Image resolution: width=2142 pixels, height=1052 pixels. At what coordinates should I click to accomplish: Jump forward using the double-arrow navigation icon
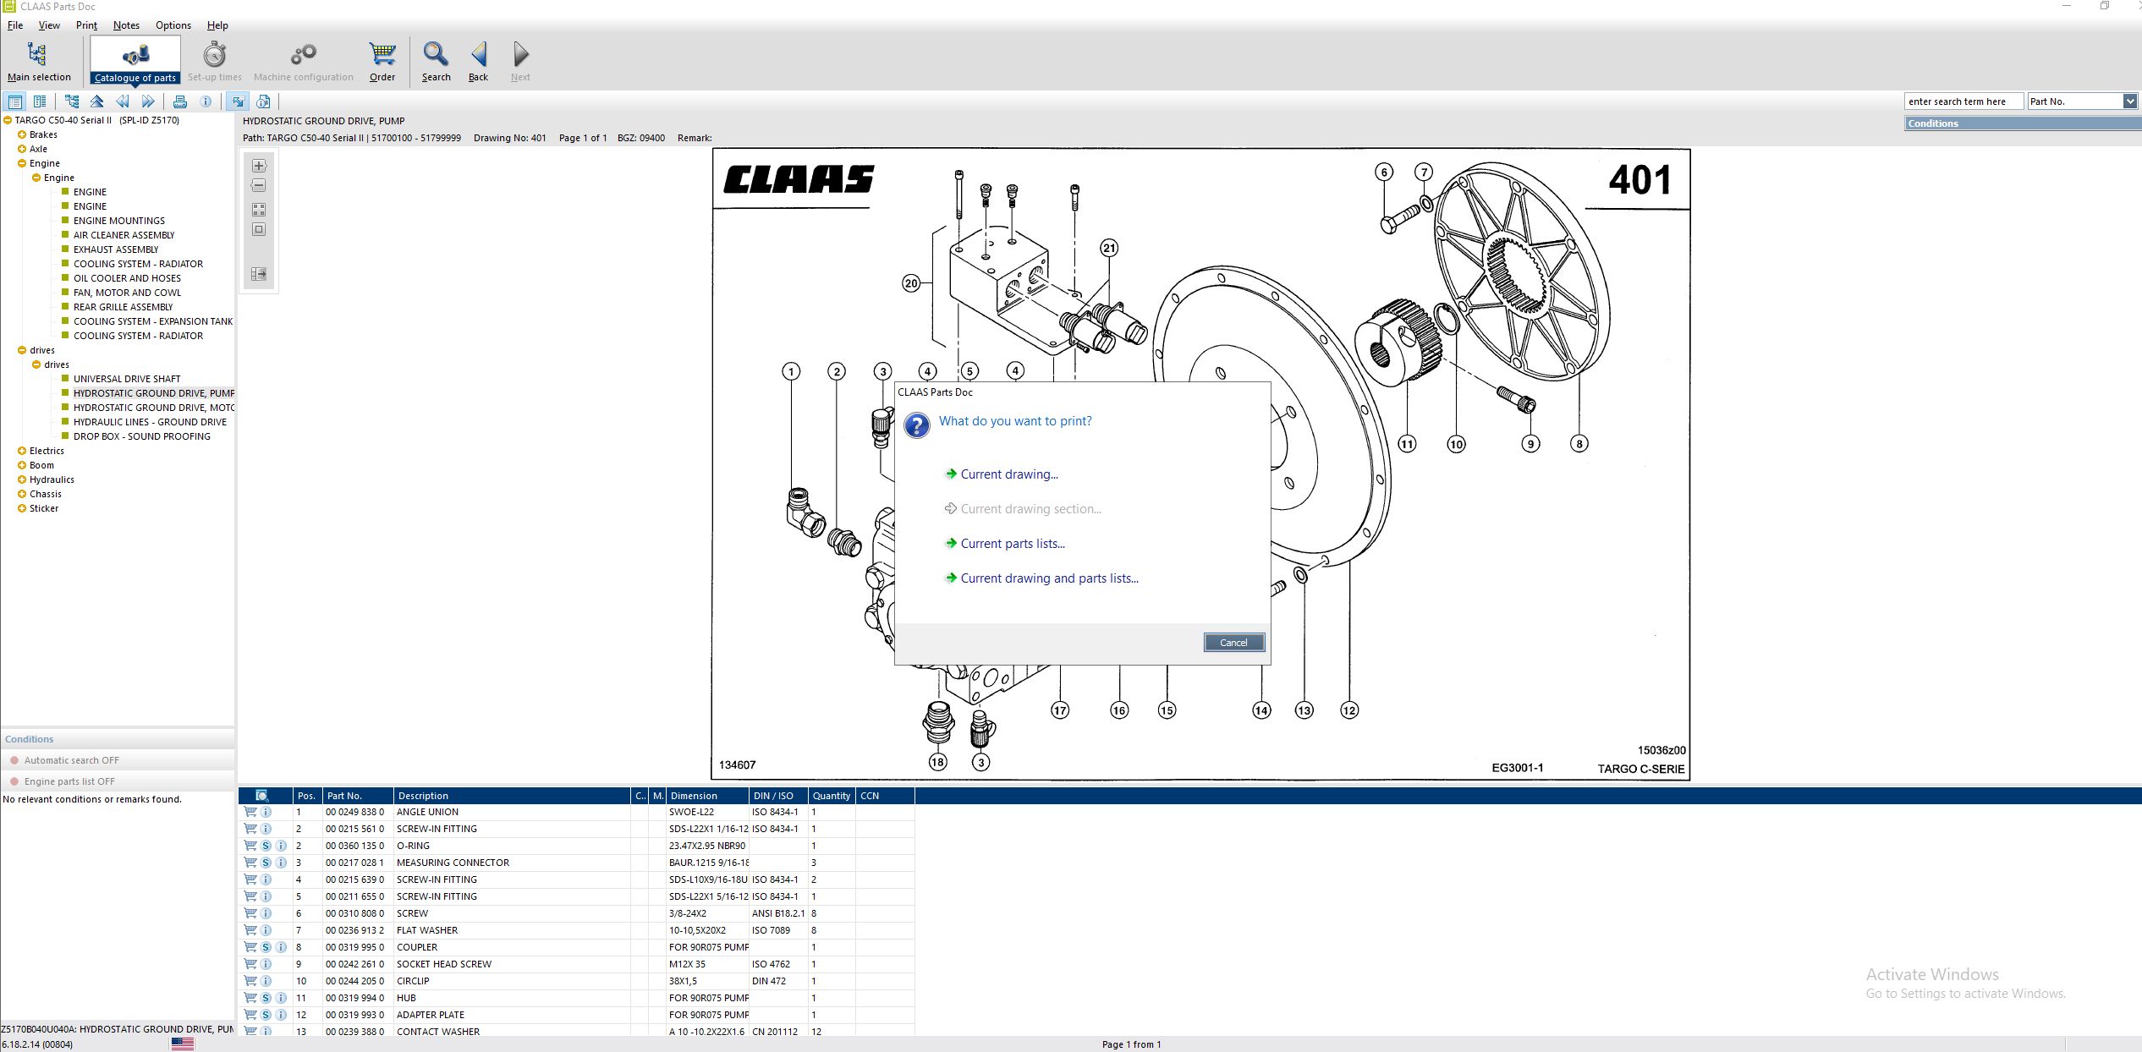click(x=149, y=101)
